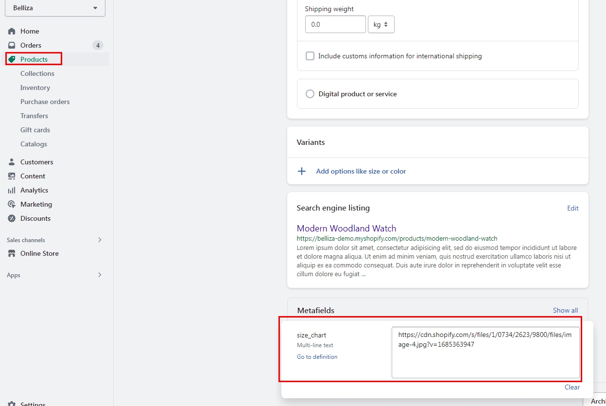
Task: Open the kg weight unit dropdown
Action: (x=381, y=24)
